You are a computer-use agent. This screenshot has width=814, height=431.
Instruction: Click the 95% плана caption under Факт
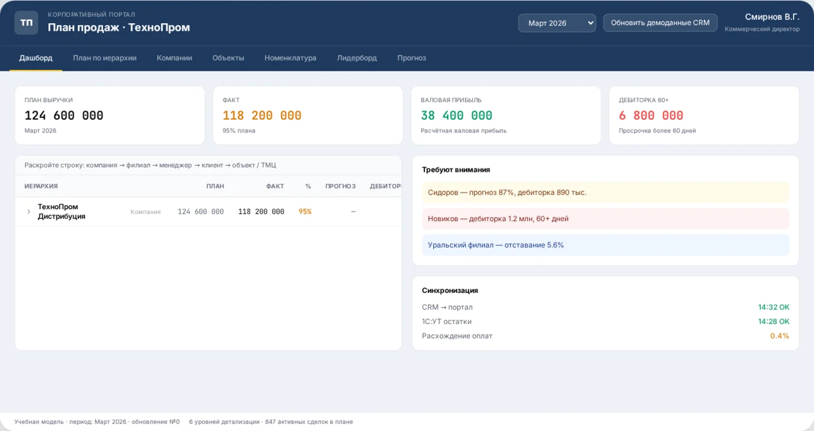pos(239,131)
